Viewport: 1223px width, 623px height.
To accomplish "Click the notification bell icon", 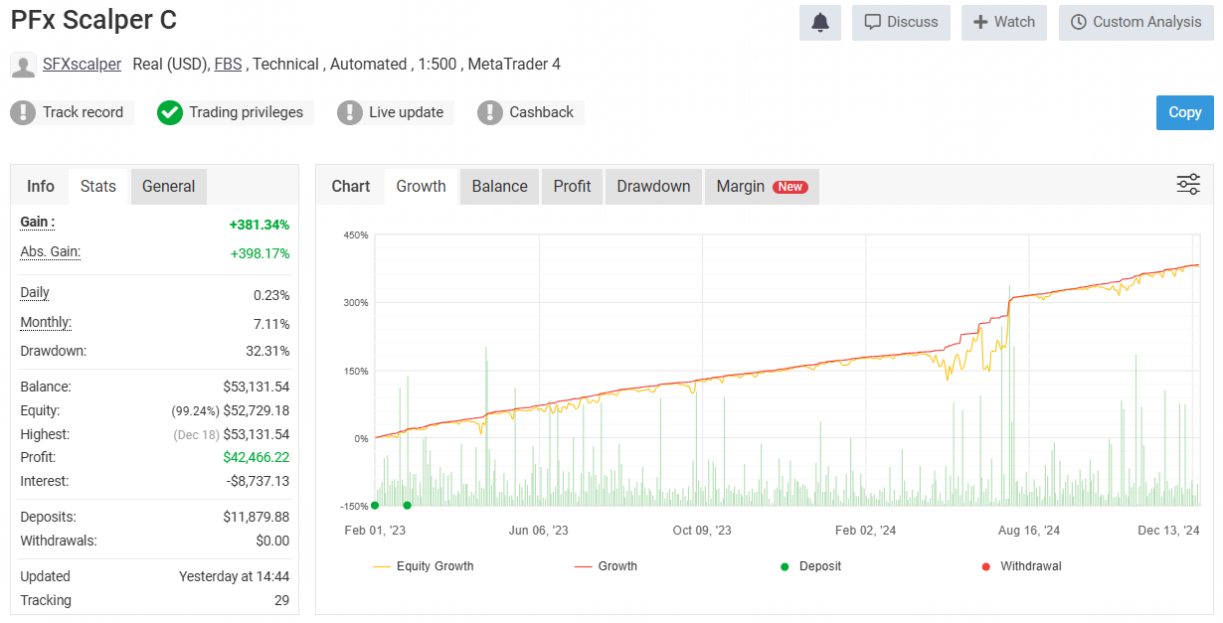I will pos(819,22).
